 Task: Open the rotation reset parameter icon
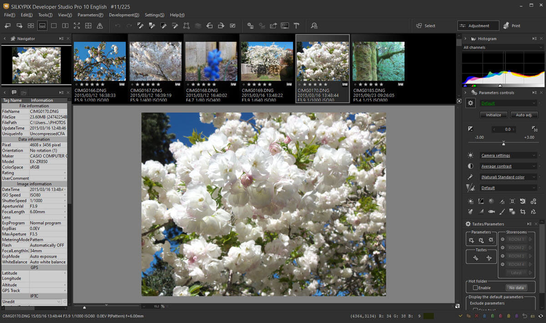coord(523,201)
